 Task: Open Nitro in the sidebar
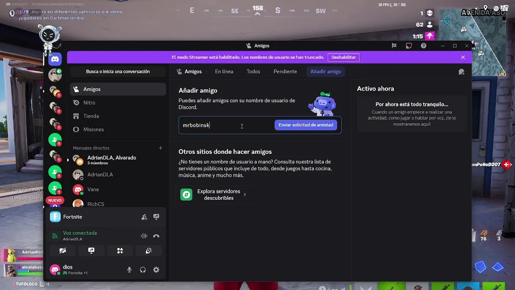pyautogui.click(x=118, y=103)
